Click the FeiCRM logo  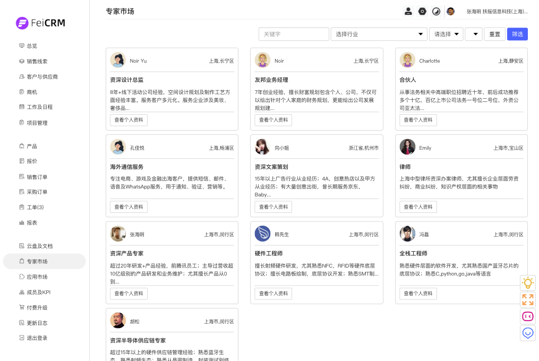(40, 23)
